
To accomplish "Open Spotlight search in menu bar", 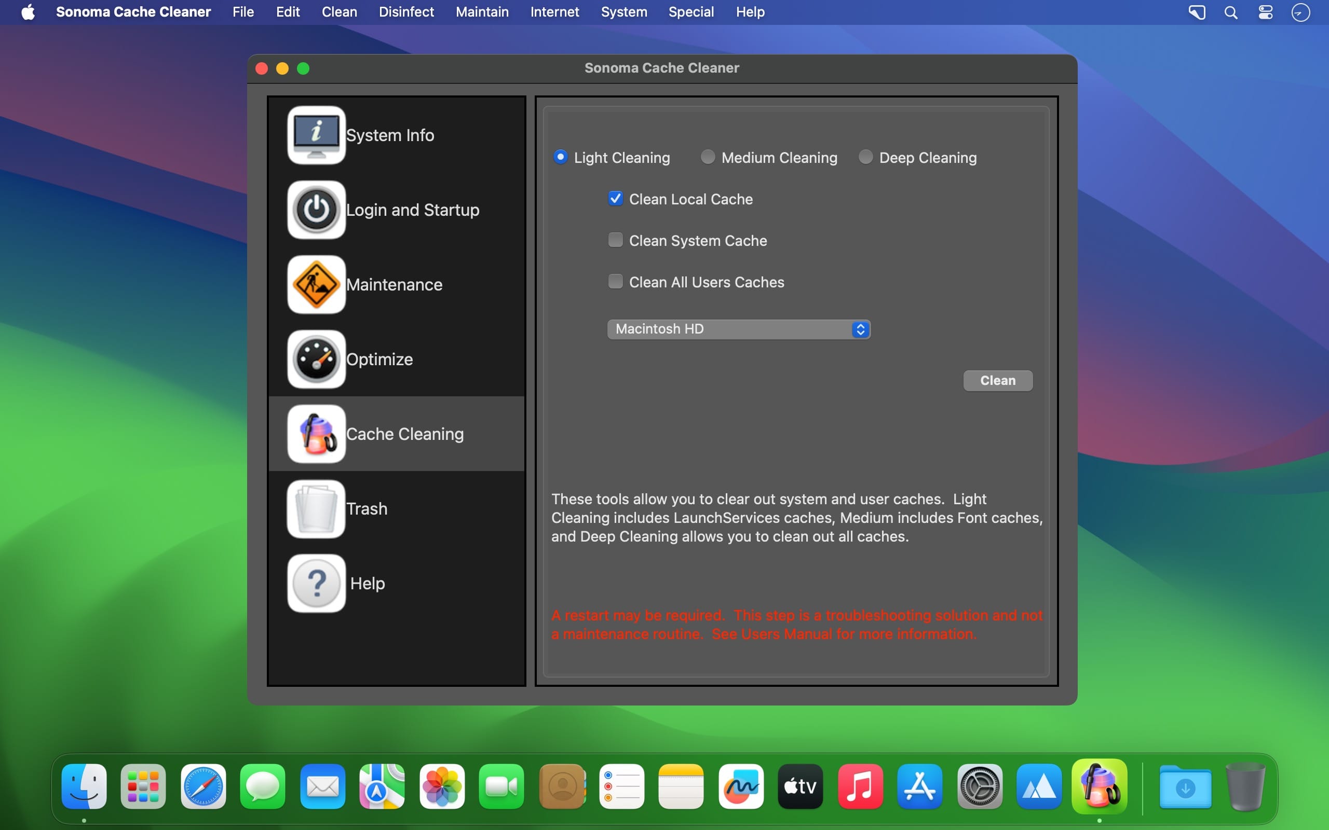I will (1231, 12).
